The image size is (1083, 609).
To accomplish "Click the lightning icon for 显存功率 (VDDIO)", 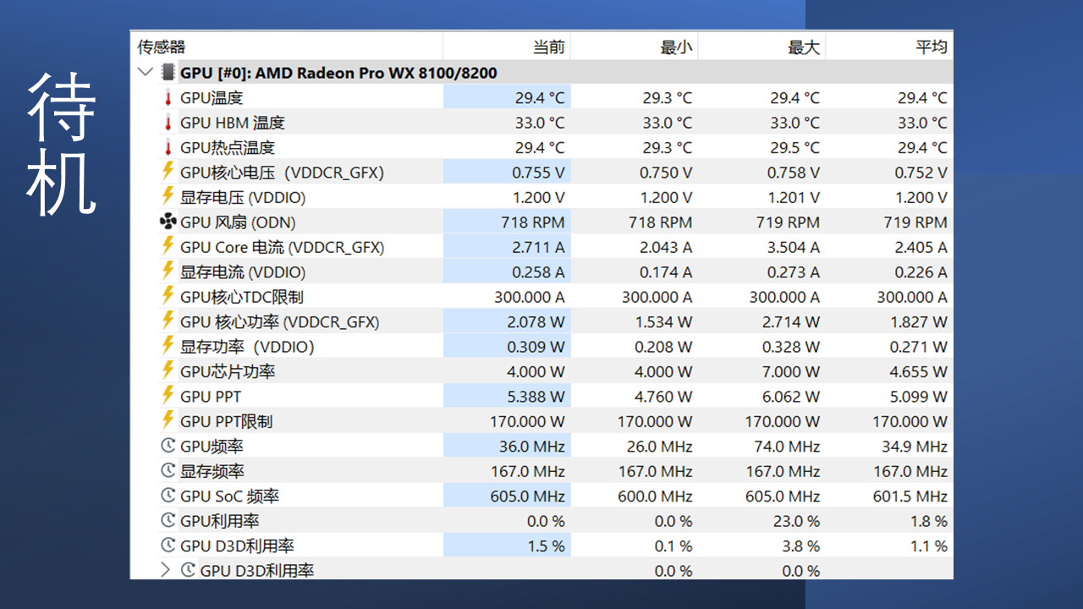I will 168,346.
